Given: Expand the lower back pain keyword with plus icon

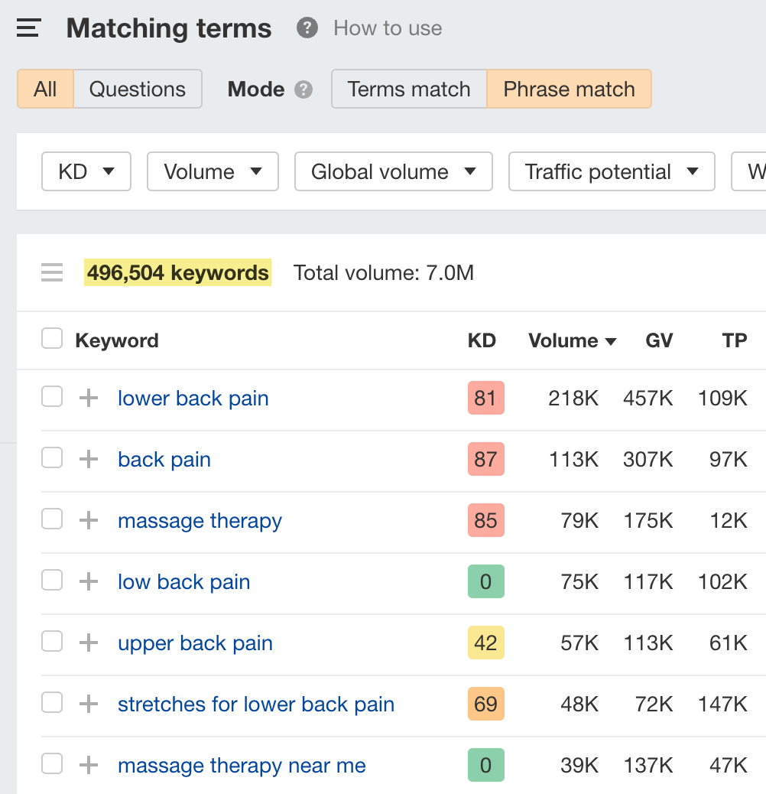Looking at the screenshot, I should [89, 397].
